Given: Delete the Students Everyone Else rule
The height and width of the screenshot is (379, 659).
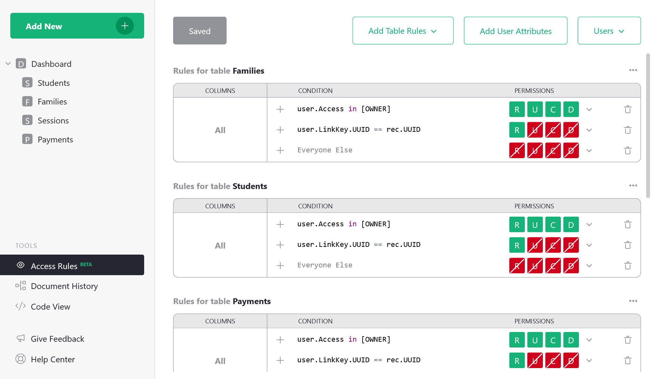Looking at the screenshot, I should click(x=627, y=266).
